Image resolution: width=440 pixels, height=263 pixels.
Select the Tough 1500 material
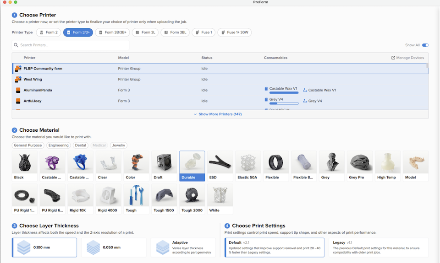(164, 199)
